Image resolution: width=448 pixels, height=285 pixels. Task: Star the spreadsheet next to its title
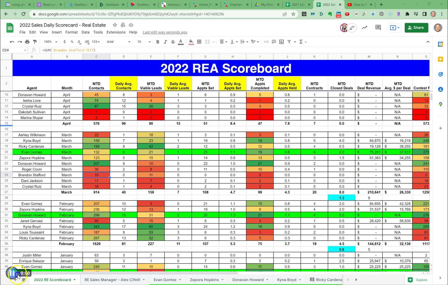click(x=115, y=25)
